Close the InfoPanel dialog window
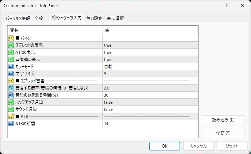The height and width of the screenshot is (154, 251). tap(242, 6)
